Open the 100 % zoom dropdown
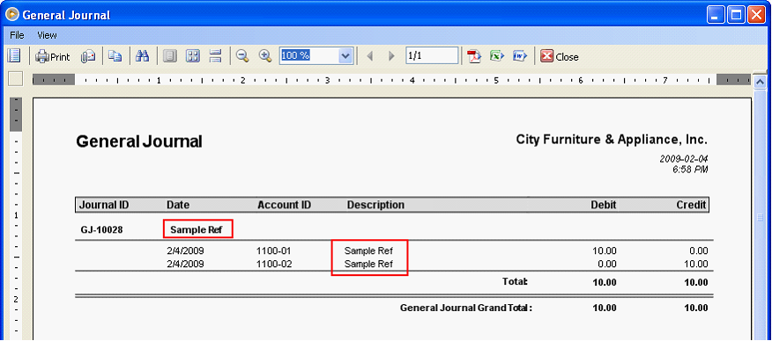 (345, 56)
